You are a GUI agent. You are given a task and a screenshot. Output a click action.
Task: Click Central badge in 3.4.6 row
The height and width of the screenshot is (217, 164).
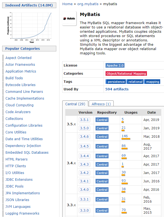(x=102, y=137)
